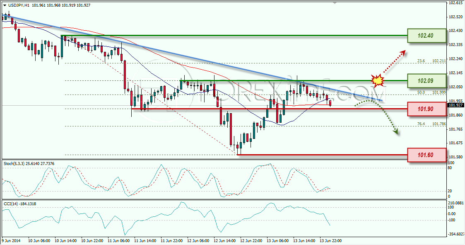The height and width of the screenshot is (245, 465).
Task: Click the 11 Jun 06:00 time axis label
Action: [x=118, y=241]
